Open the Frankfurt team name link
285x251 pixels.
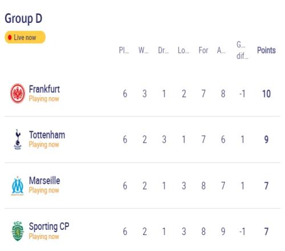click(x=44, y=89)
